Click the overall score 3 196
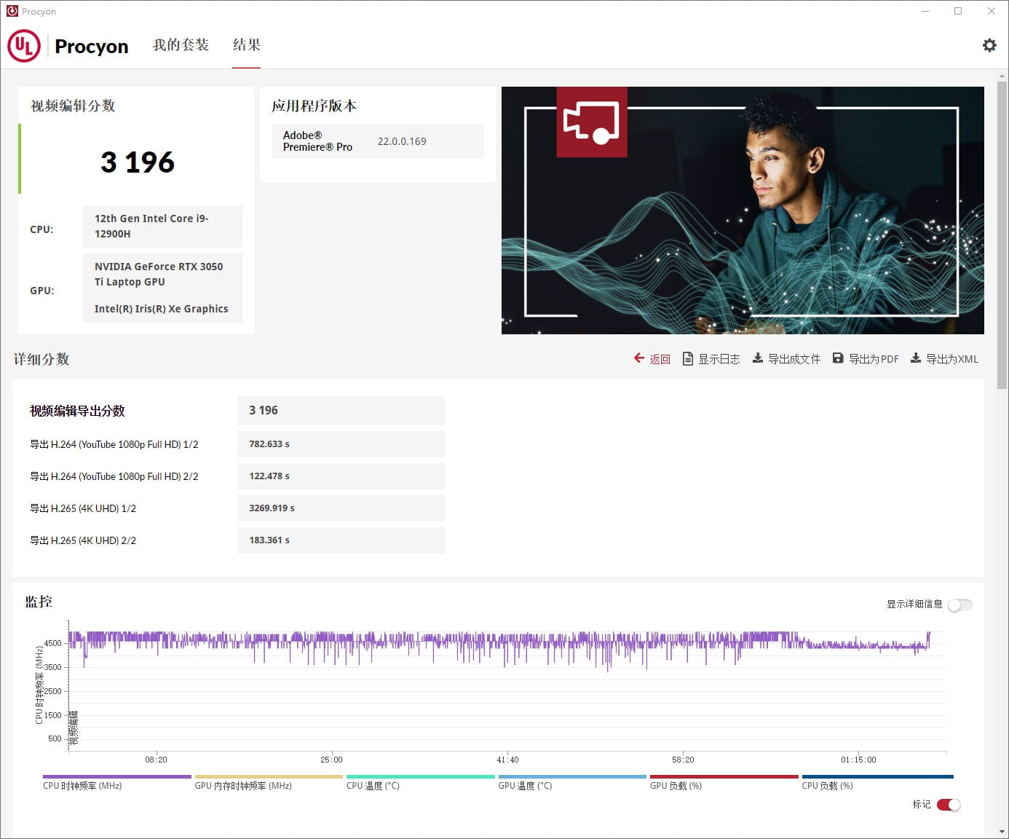 (138, 162)
